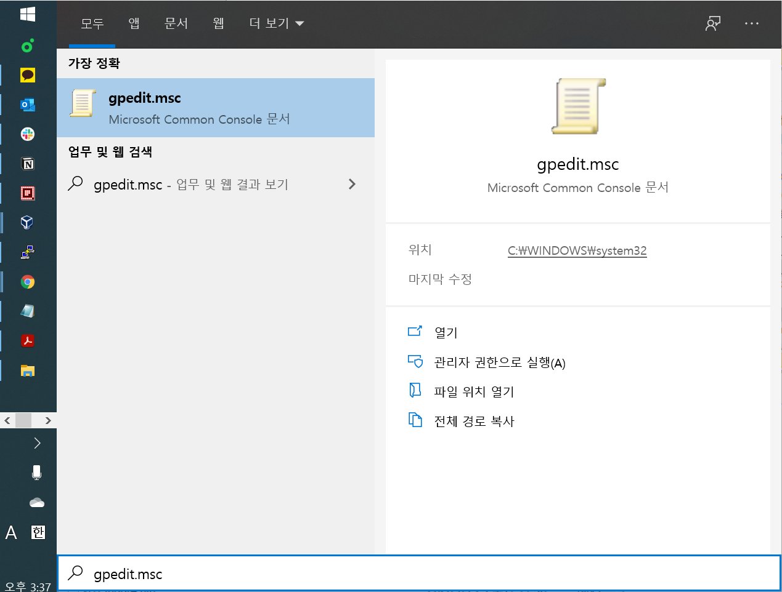Open the red square app on taskbar

[x=28, y=193]
